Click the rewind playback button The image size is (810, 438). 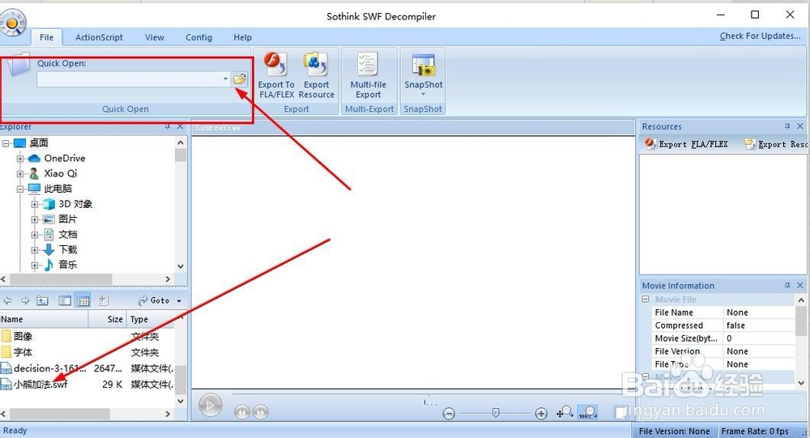pos(241,412)
